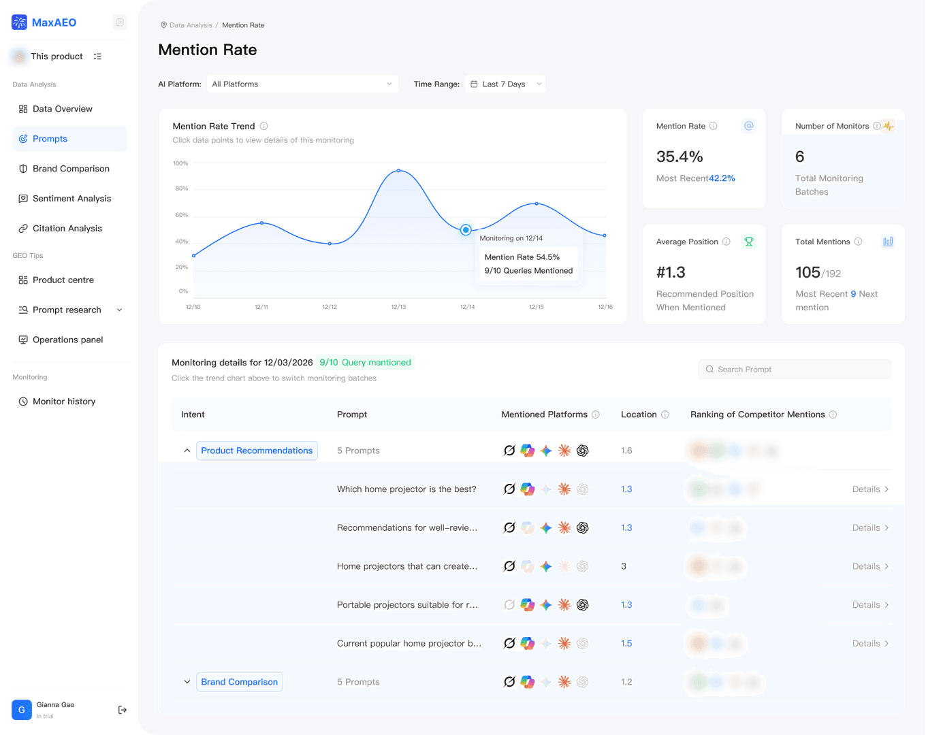Open product list icon next to This product
This screenshot has width=926, height=735.
tap(97, 56)
